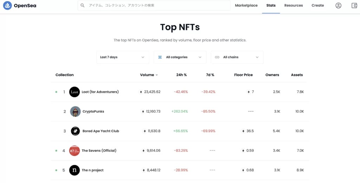
Task: Click the OpenSea wordmark text
Action: click(25, 6)
